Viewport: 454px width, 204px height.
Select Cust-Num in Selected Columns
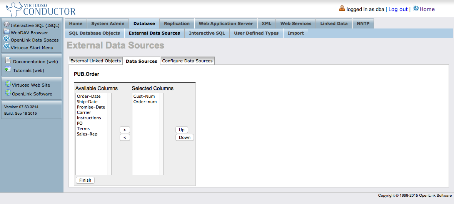(144, 96)
